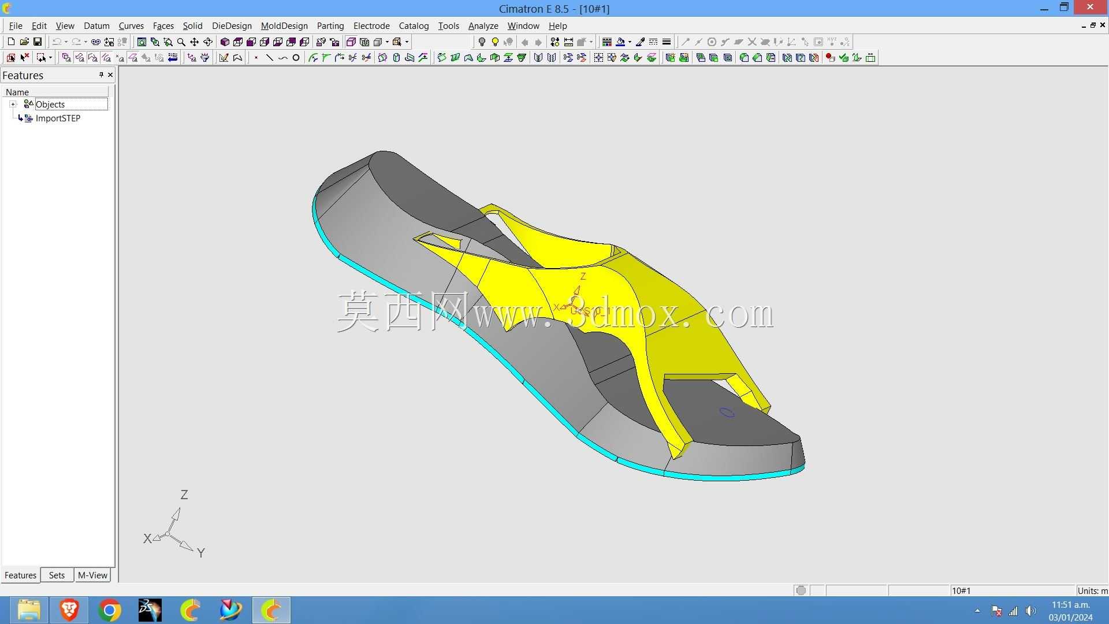Activate the Pan four-arrow tool
1109x624 pixels.
coord(195,42)
